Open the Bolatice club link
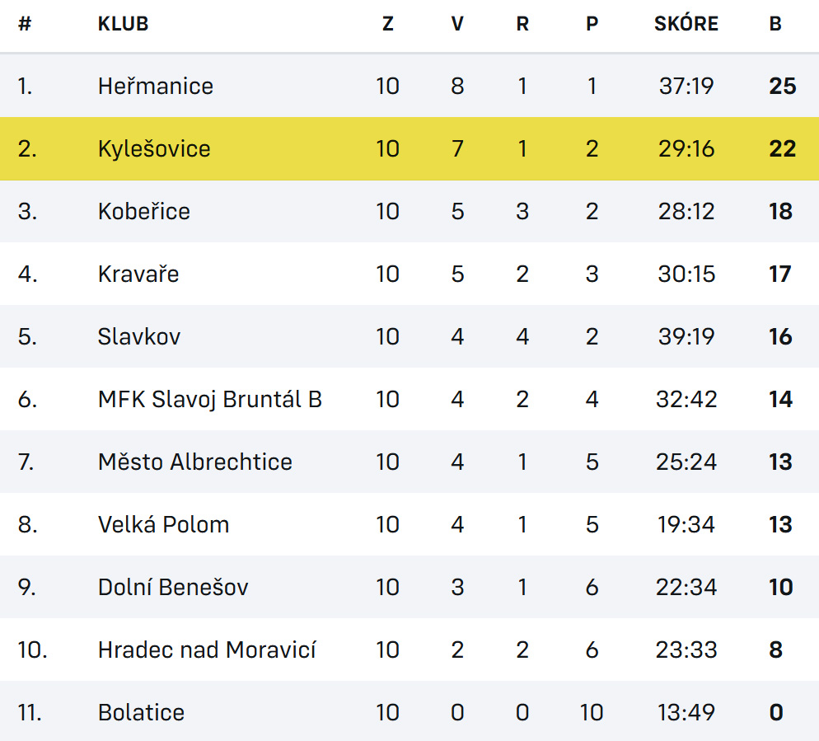 [141, 712]
